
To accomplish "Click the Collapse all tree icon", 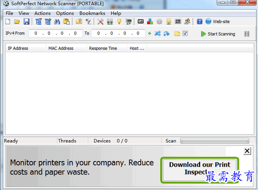I will (x=38, y=22).
